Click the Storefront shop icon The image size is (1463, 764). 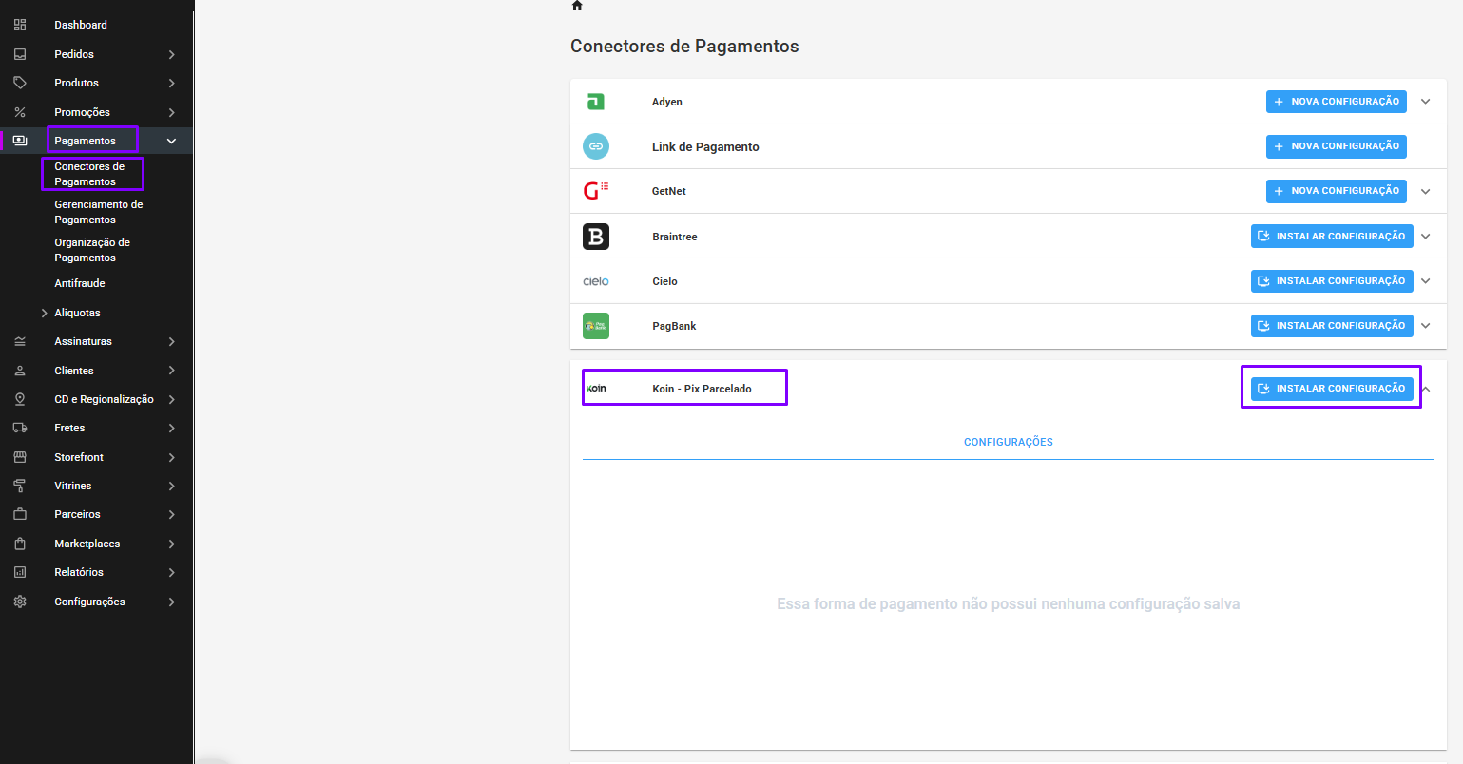point(20,457)
